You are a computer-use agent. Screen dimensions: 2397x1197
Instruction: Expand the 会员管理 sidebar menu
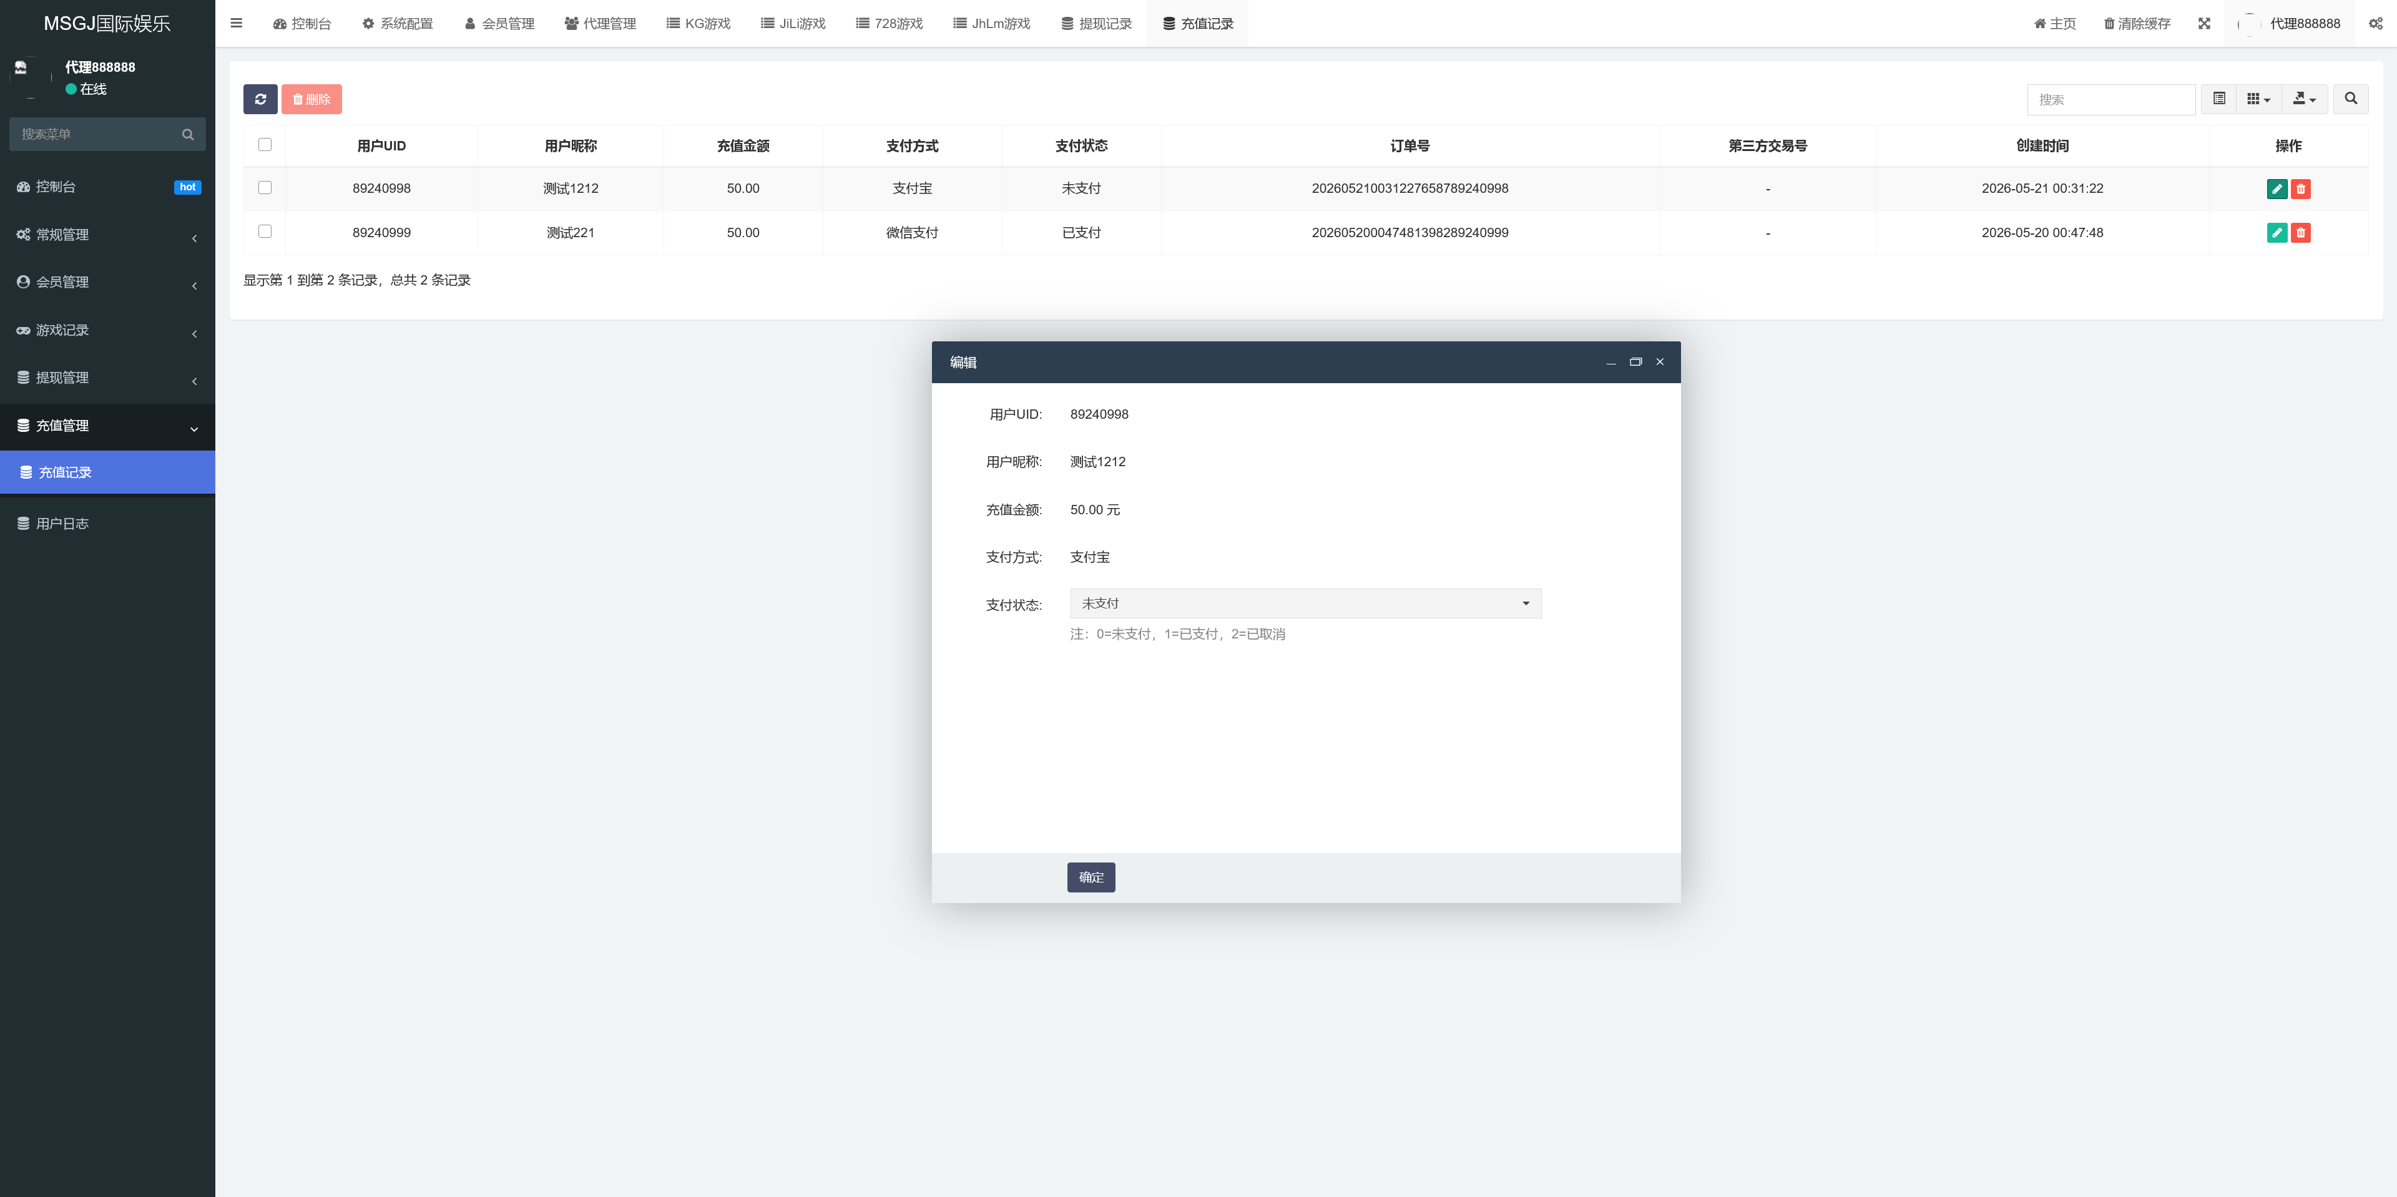[x=107, y=282]
